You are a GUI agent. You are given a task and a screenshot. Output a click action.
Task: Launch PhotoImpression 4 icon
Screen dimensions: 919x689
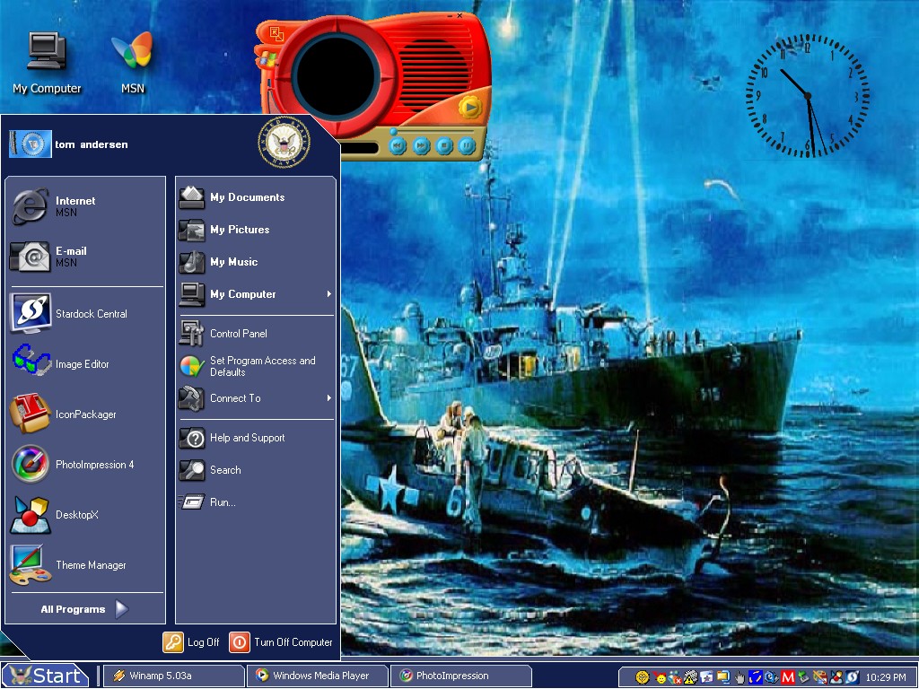[31, 464]
